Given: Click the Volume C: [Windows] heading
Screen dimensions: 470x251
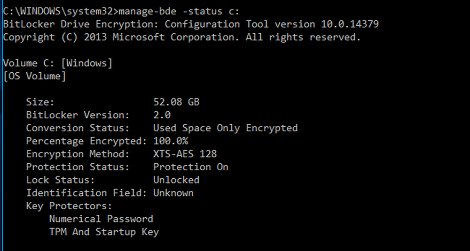Looking at the screenshot, I should [x=57, y=63].
